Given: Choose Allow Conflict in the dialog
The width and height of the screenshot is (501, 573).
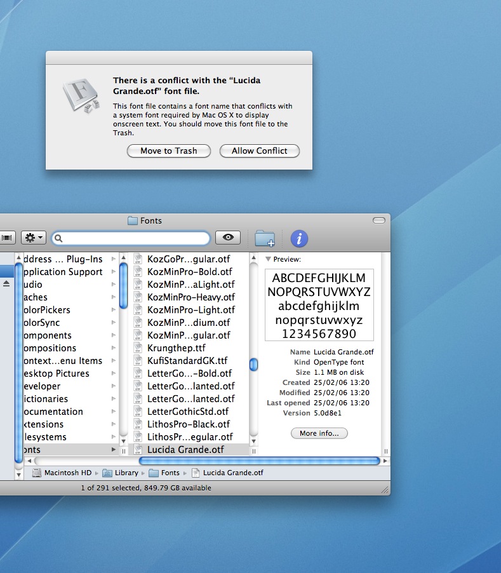Looking at the screenshot, I should [260, 151].
